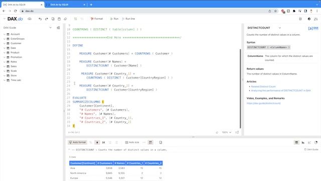Open DAX Guide link in results pane
The width and height of the screenshot is (321, 181).
[311, 149]
